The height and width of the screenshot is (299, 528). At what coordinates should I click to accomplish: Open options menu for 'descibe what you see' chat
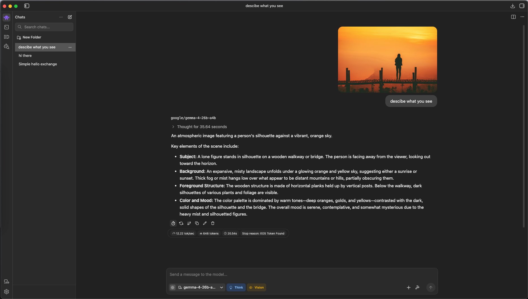point(70,47)
